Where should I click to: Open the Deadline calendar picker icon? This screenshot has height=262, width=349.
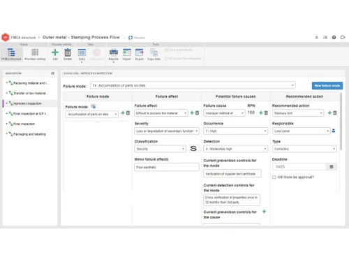pos(332,167)
